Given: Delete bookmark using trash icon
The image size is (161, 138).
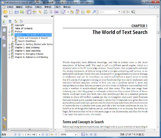Looking at the screenshot, I should click(10, 21).
